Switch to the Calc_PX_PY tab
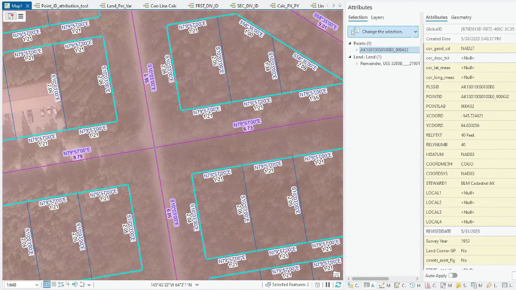The height and width of the screenshot is (290, 516). [284, 6]
